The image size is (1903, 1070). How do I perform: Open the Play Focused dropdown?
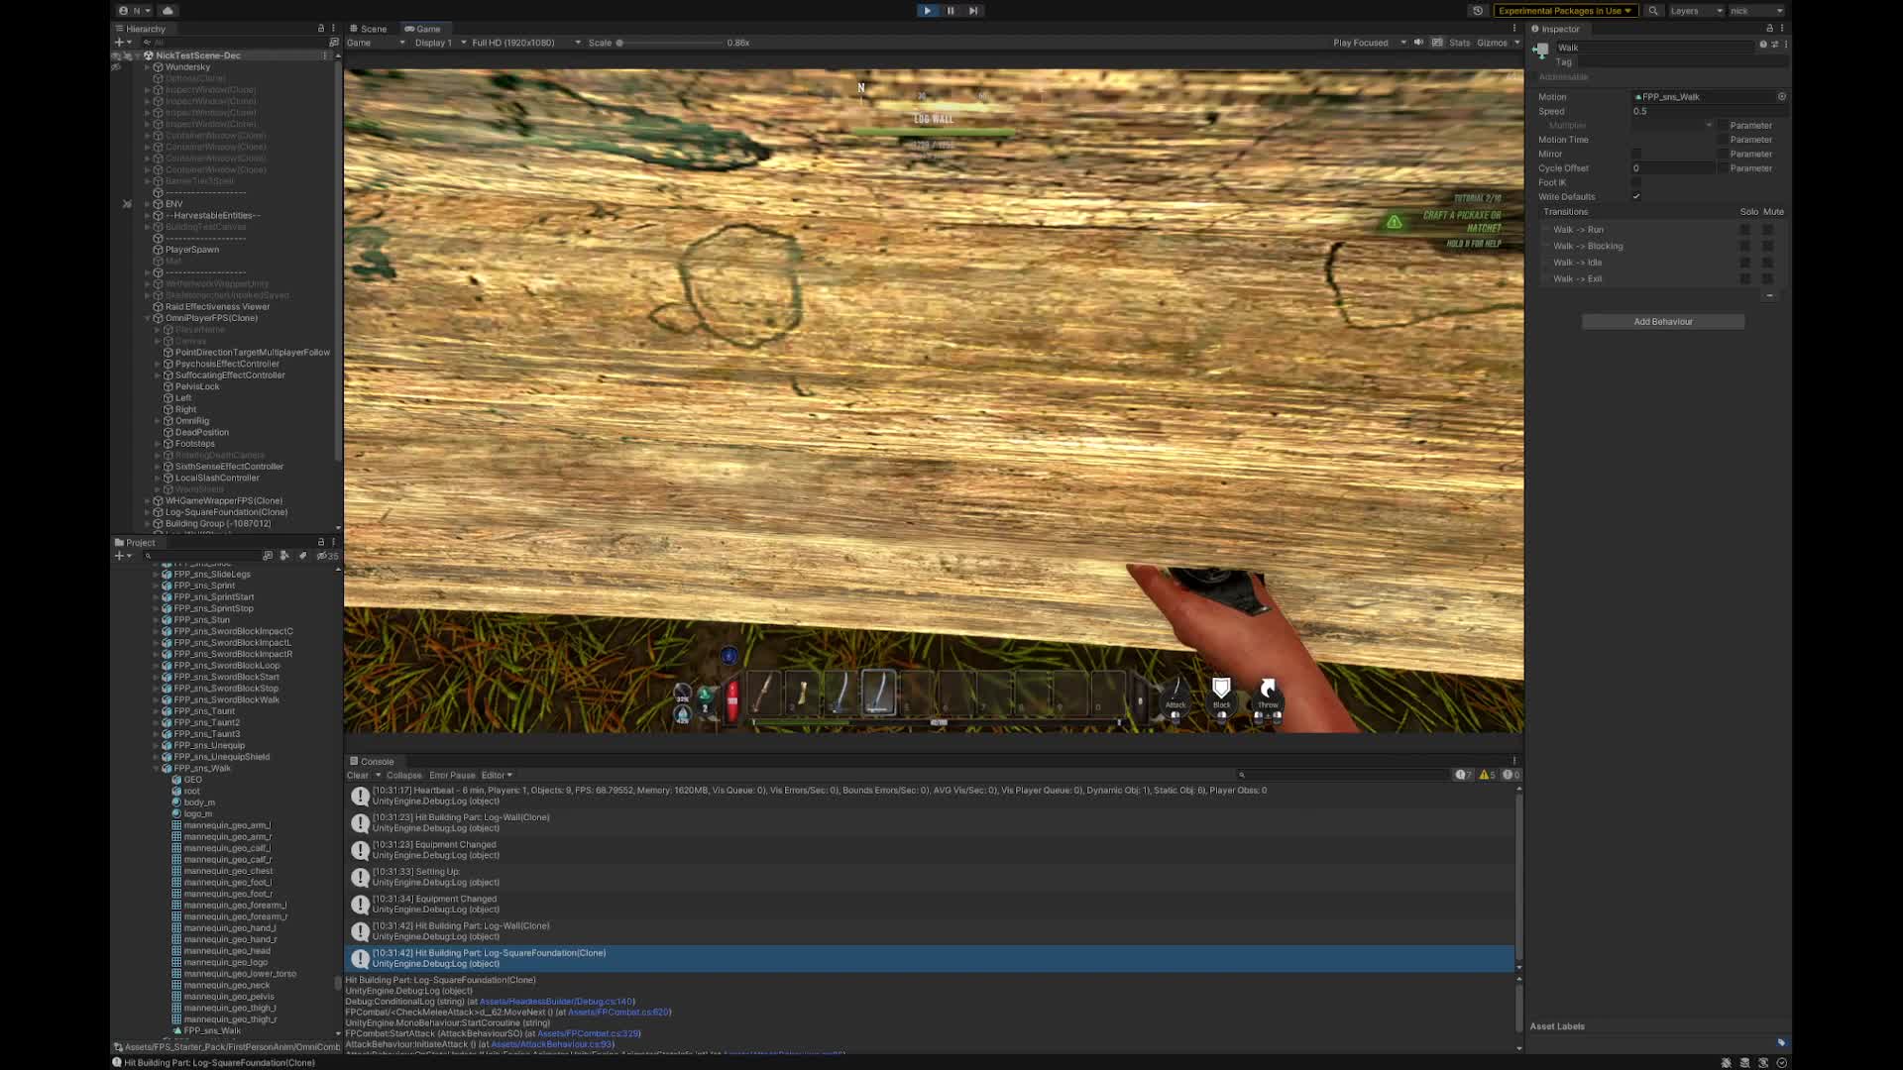[1369, 43]
